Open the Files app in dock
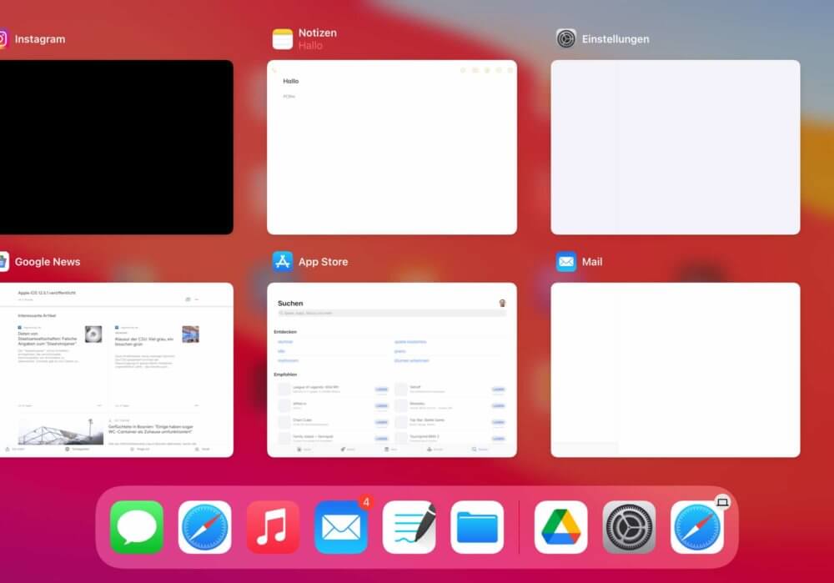 pyautogui.click(x=477, y=527)
